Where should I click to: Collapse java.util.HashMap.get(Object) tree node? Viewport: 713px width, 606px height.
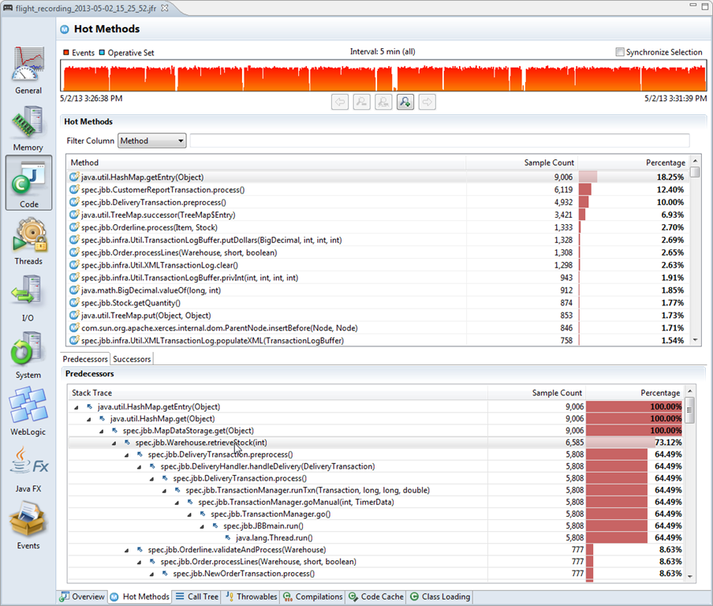point(89,419)
